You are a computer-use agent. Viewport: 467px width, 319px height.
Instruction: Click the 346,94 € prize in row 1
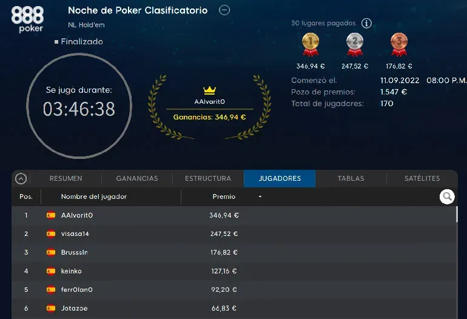click(x=224, y=215)
